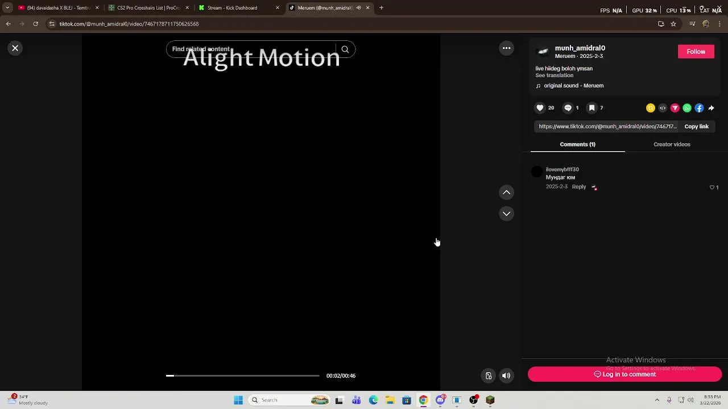Click the Copy link button
Image resolution: width=728 pixels, height=409 pixels.
click(696, 127)
